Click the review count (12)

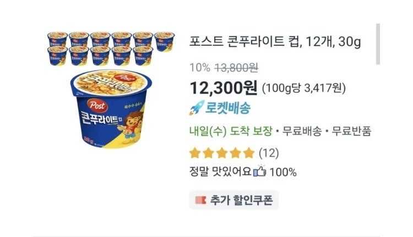click(x=269, y=153)
